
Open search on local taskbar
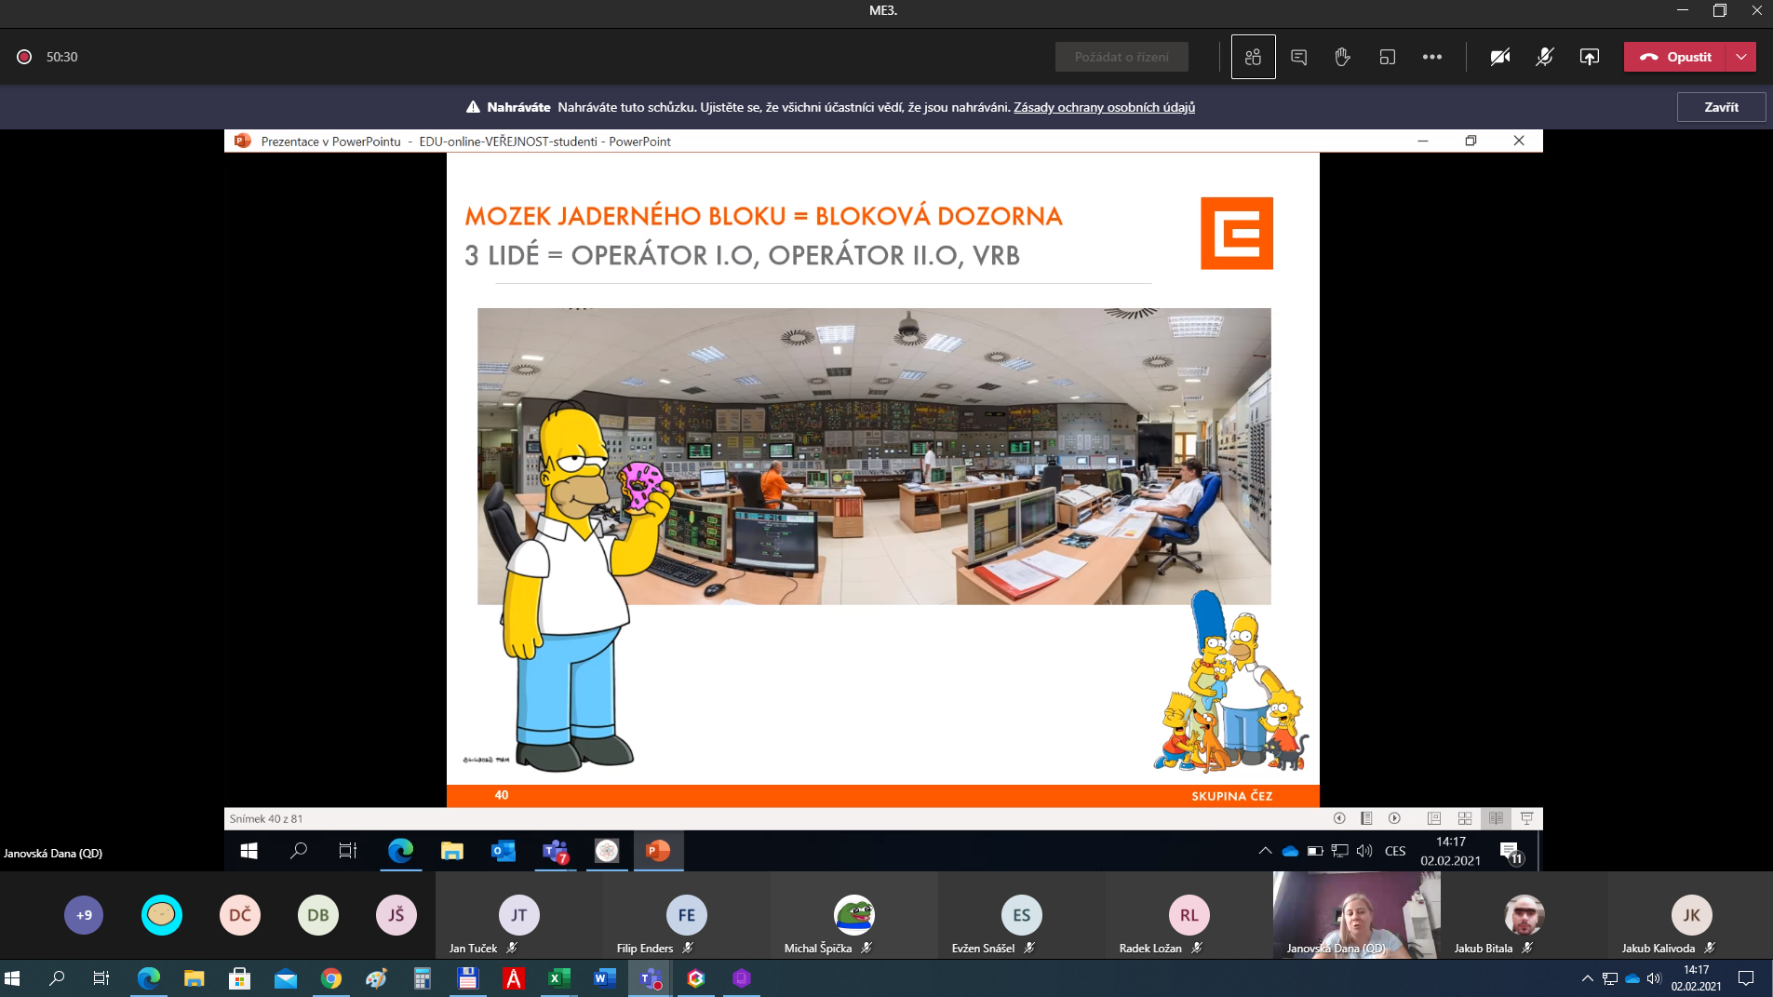pyautogui.click(x=57, y=978)
